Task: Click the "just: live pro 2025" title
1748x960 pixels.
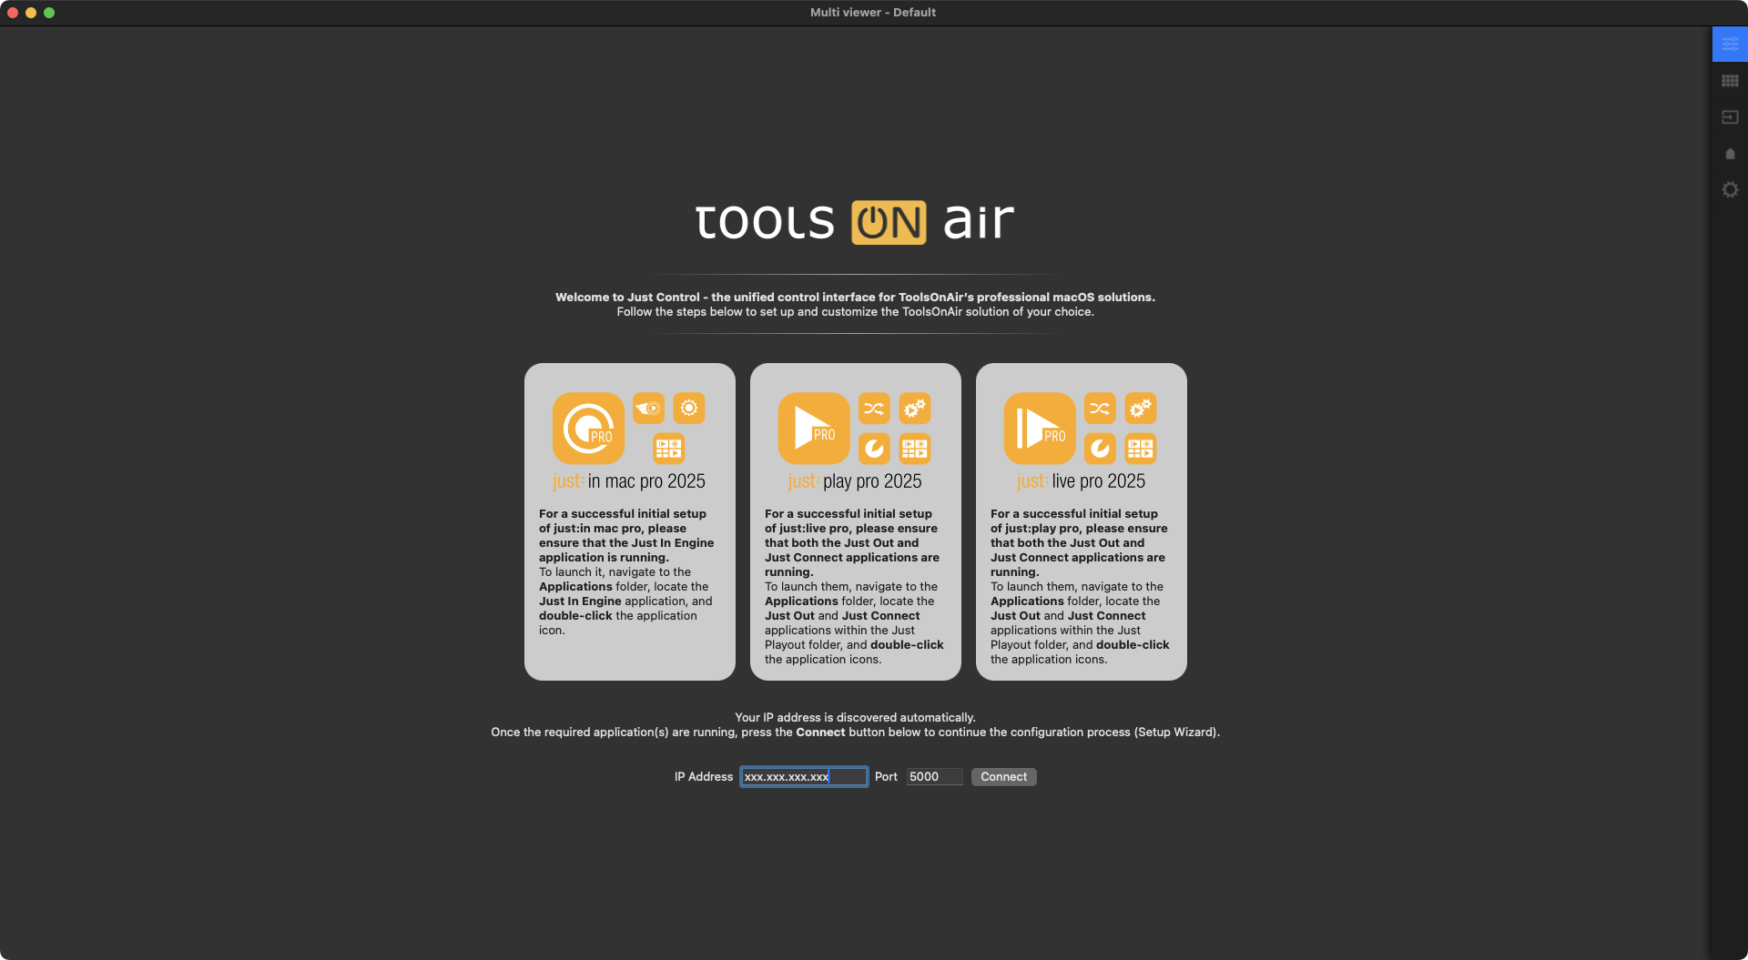Action: click(1081, 481)
